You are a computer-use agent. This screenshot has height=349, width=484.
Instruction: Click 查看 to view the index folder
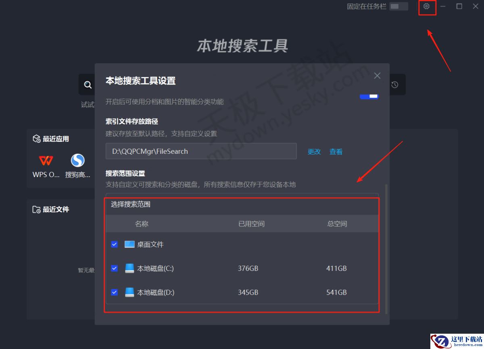tap(336, 151)
